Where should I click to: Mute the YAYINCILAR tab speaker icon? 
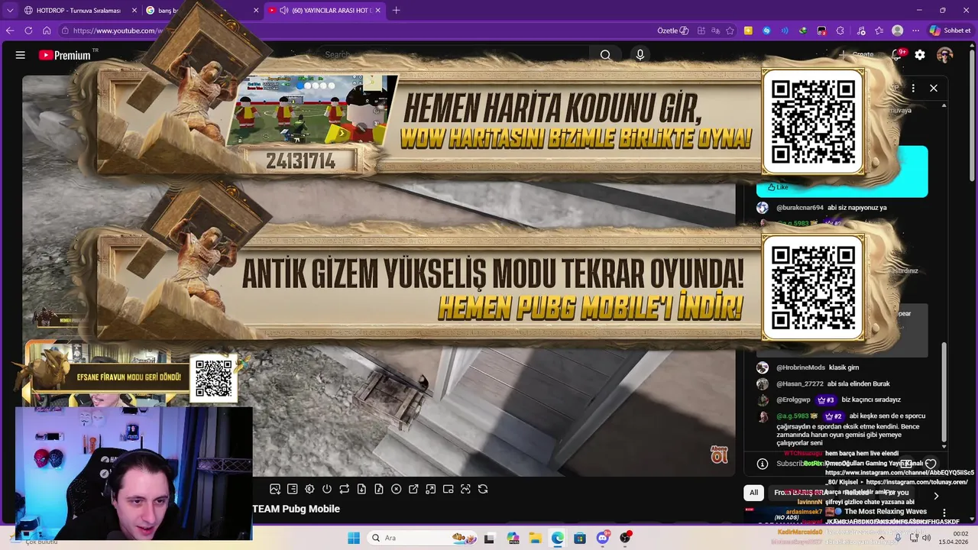point(283,10)
